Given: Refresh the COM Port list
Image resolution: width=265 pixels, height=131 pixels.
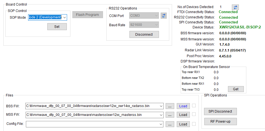Looking at the screenshot, I should [164, 16].
